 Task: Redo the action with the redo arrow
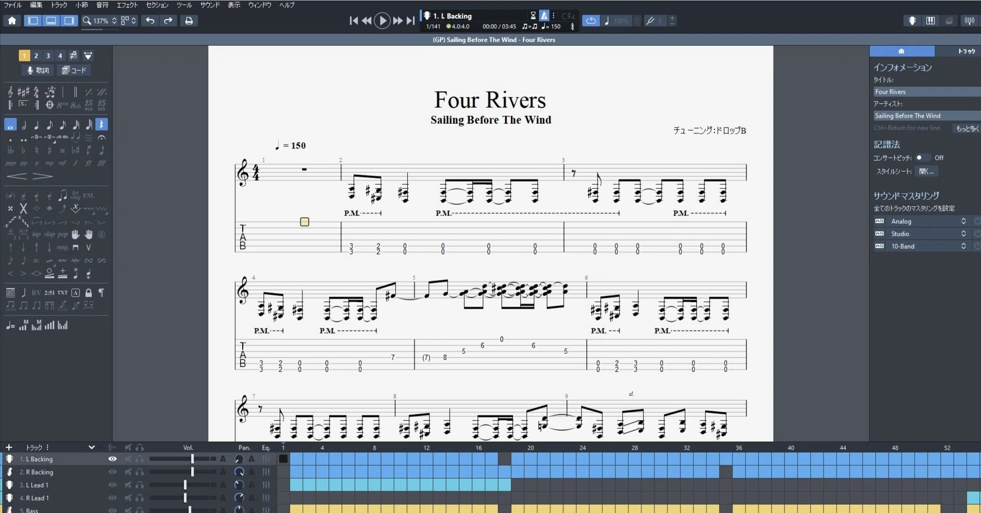point(168,21)
